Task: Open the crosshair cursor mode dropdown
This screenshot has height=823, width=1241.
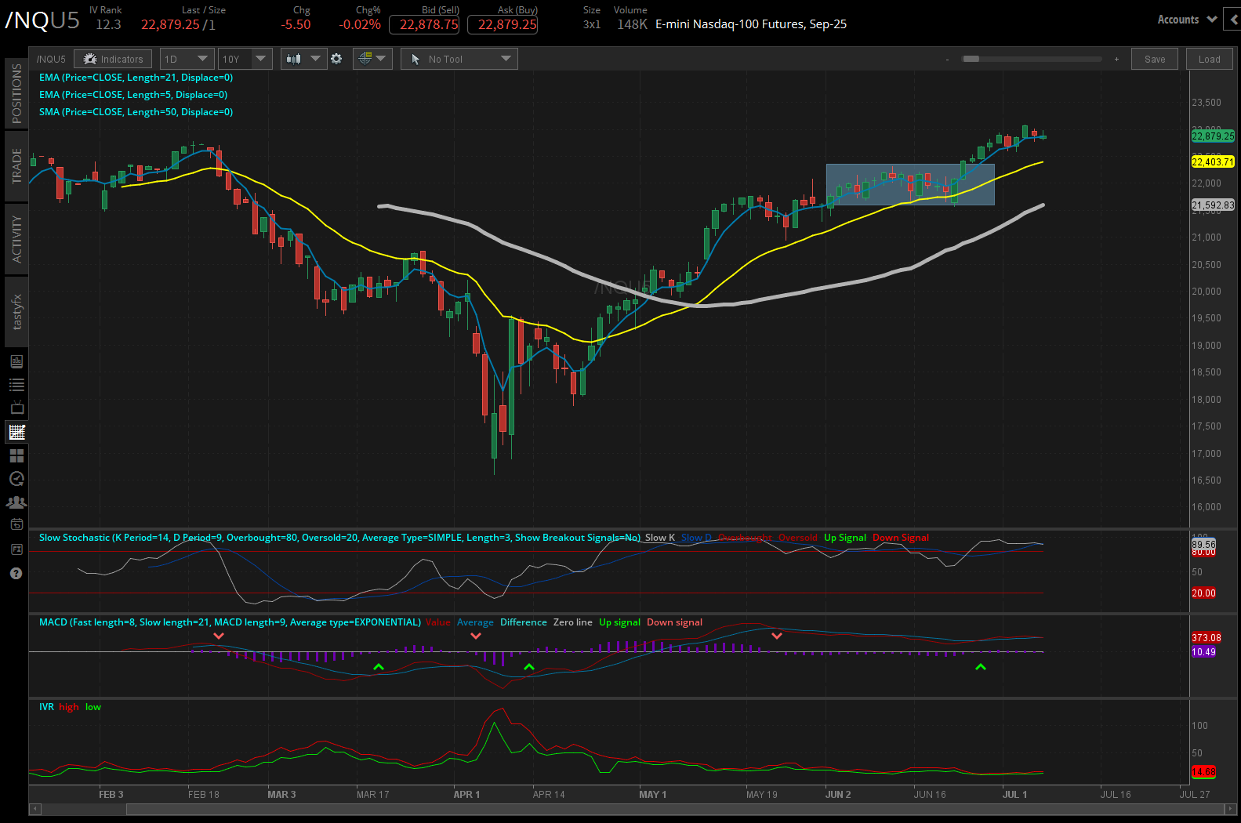Action: pyautogui.click(x=372, y=59)
